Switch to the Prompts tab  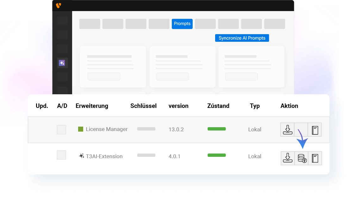click(x=182, y=24)
